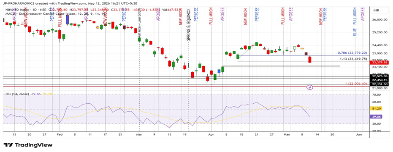This screenshot has height=152, width=393.
Task: Select the Nifty 50 Index symbol legend
Action: 26,10
